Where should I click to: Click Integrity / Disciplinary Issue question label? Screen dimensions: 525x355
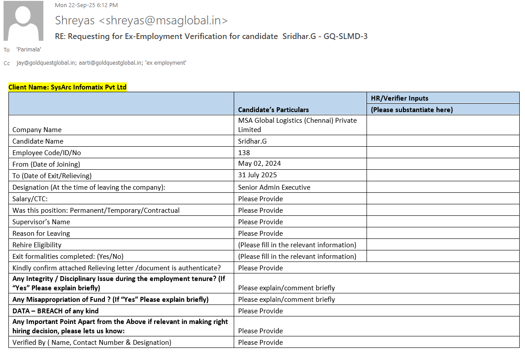[119, 283]
